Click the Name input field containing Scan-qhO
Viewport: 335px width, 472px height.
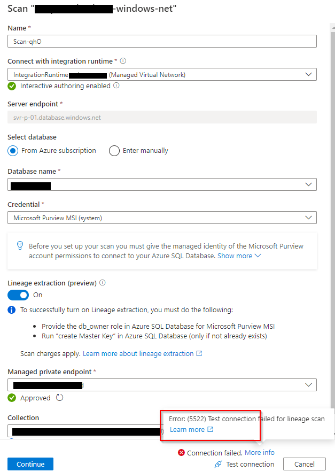pos(162,41)
